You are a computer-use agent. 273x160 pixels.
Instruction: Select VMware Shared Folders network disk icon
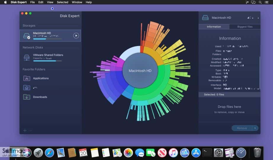click(27, 57)
